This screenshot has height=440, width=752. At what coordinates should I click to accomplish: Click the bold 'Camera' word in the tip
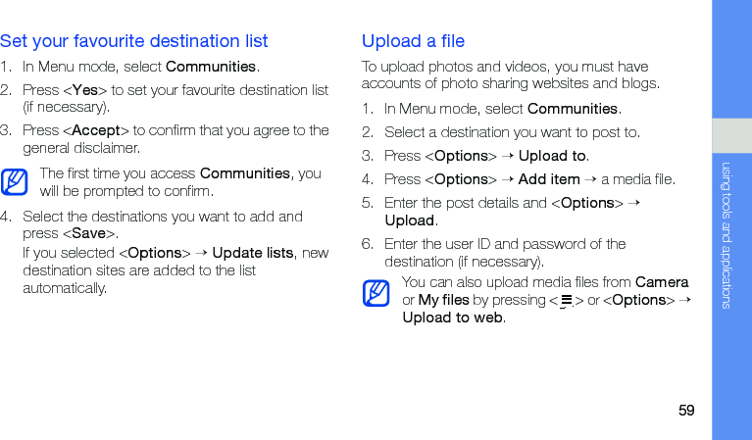pos(662,282)
